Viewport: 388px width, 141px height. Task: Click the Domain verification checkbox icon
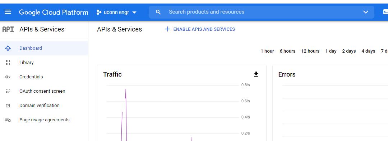[x=8, y=106]
